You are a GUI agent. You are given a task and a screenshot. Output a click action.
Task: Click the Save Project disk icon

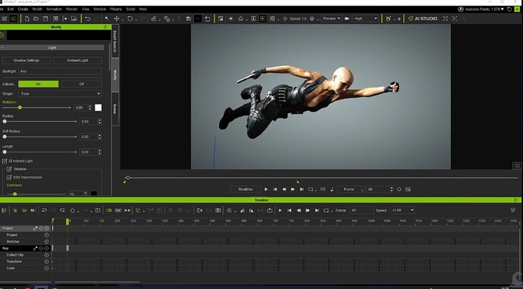coord(45,19)
